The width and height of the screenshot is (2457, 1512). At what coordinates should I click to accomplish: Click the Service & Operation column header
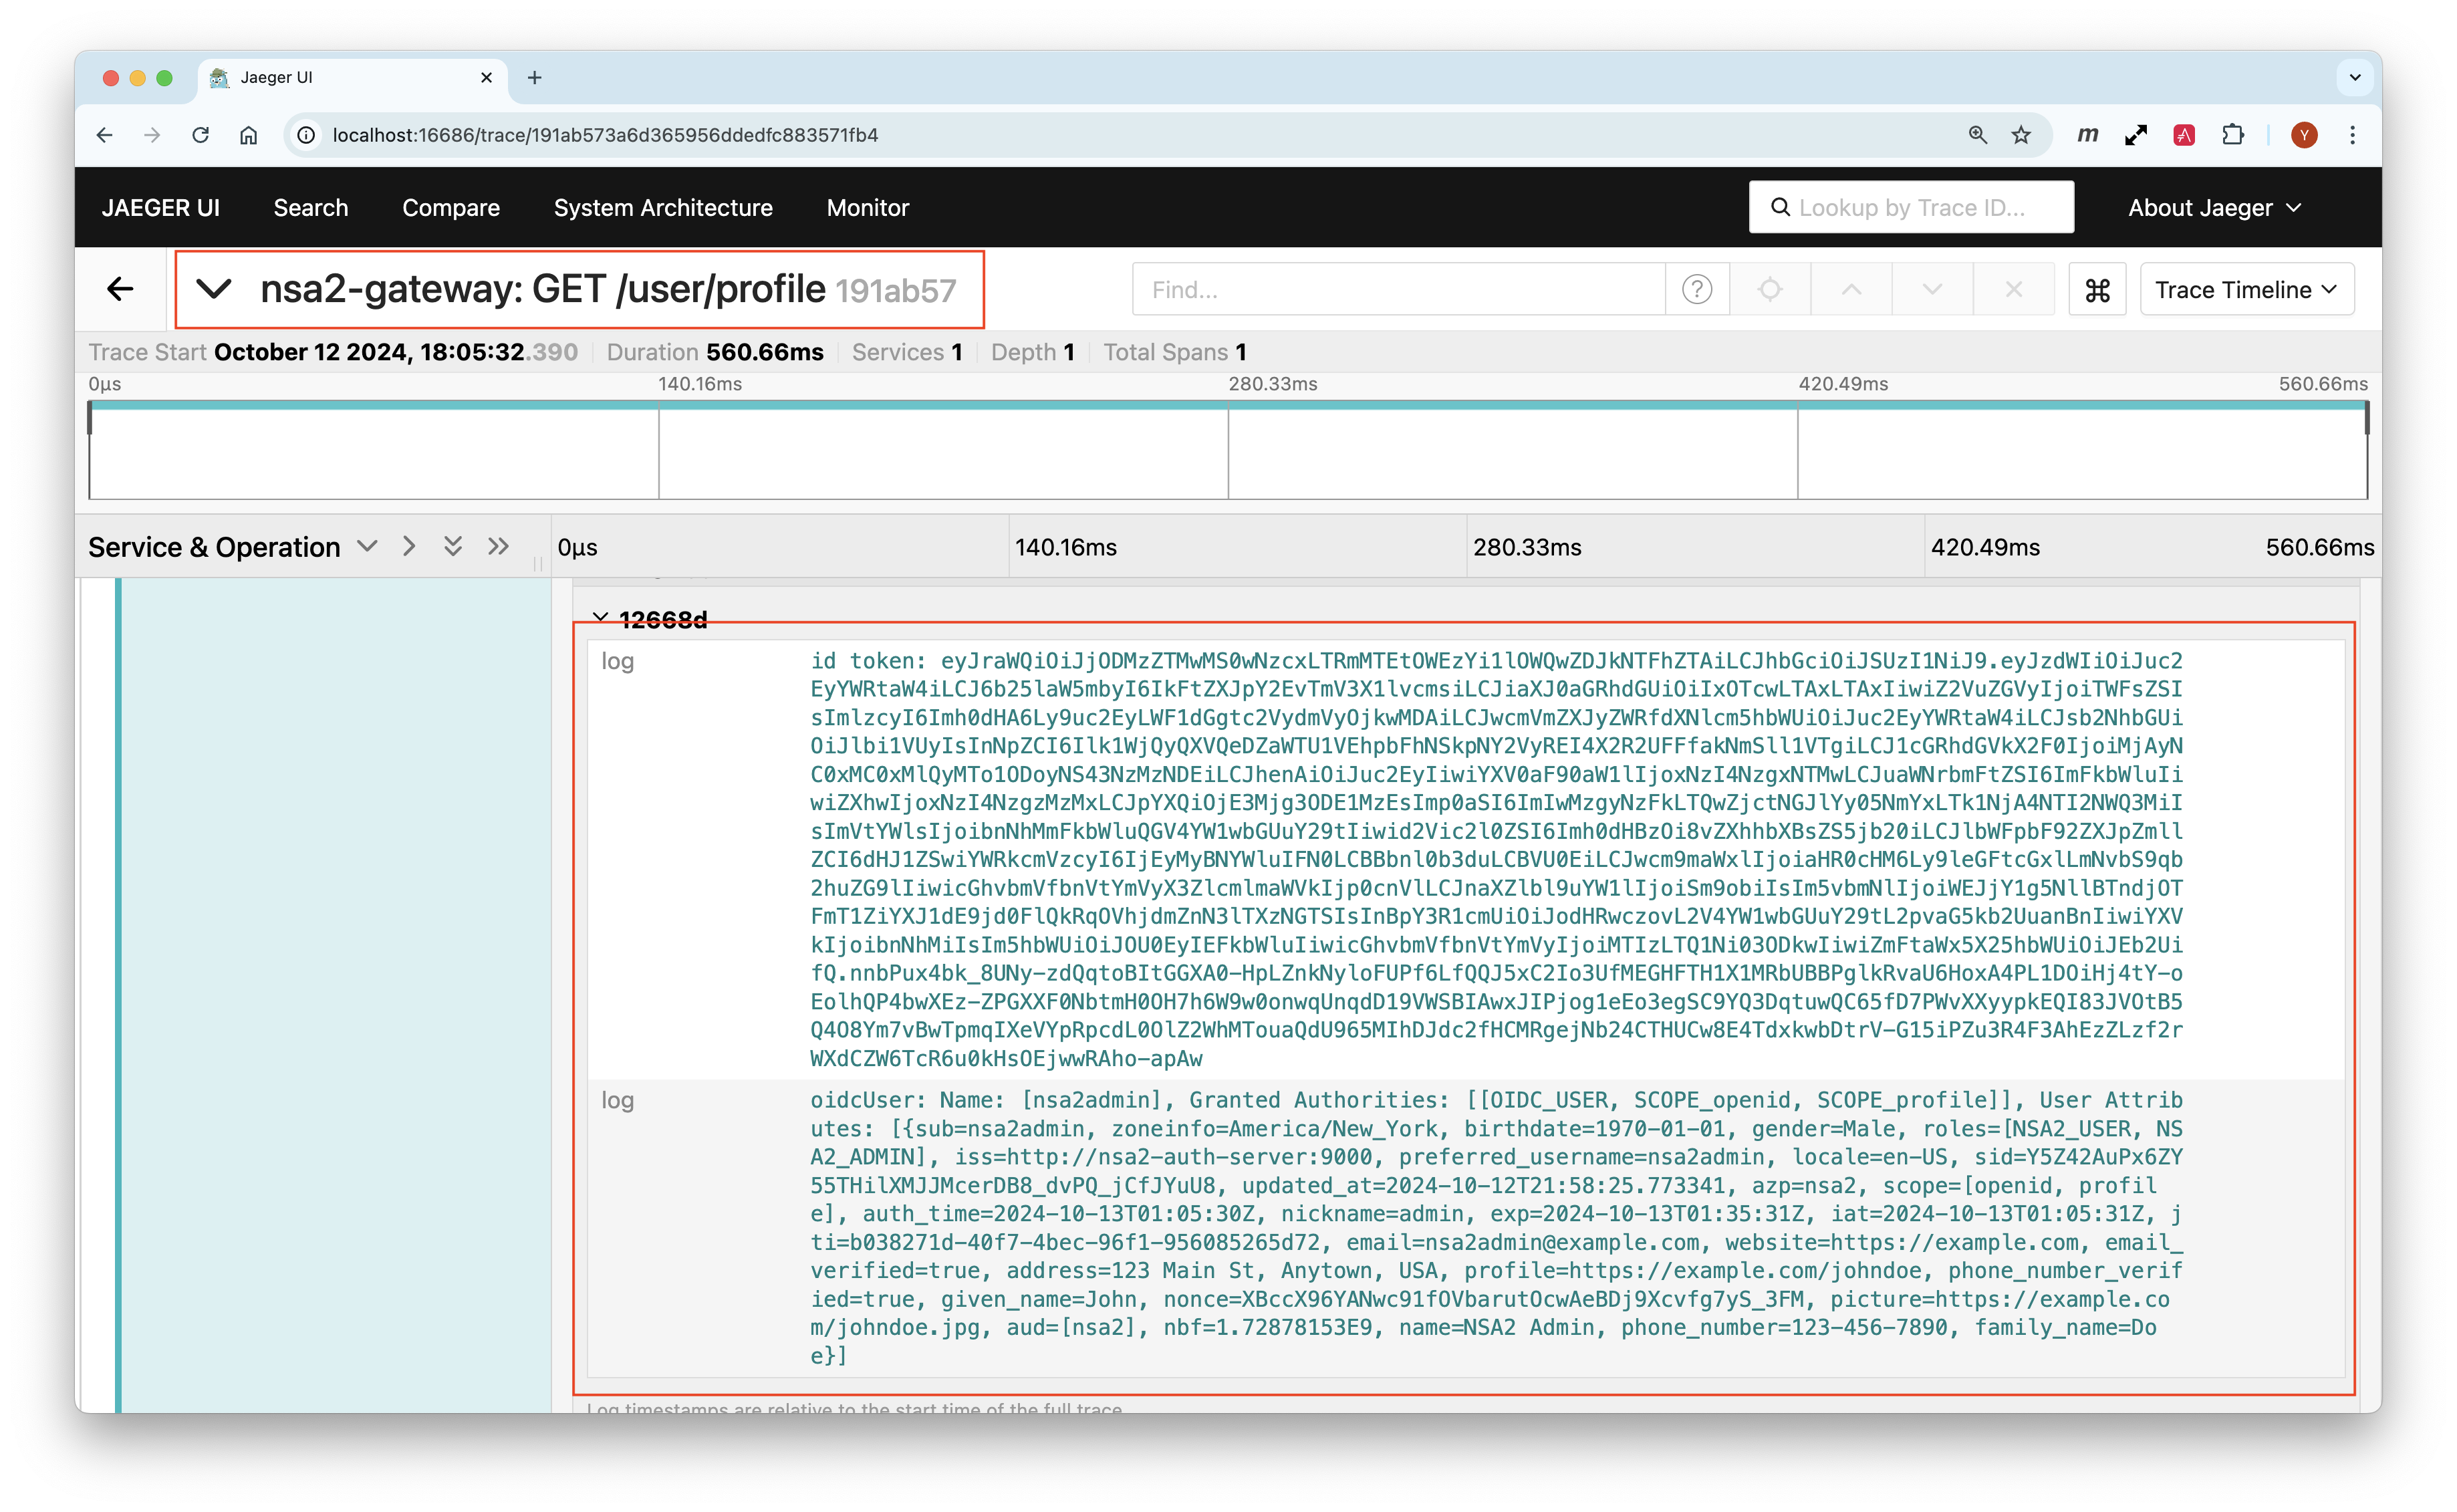[x=214, y=547]
